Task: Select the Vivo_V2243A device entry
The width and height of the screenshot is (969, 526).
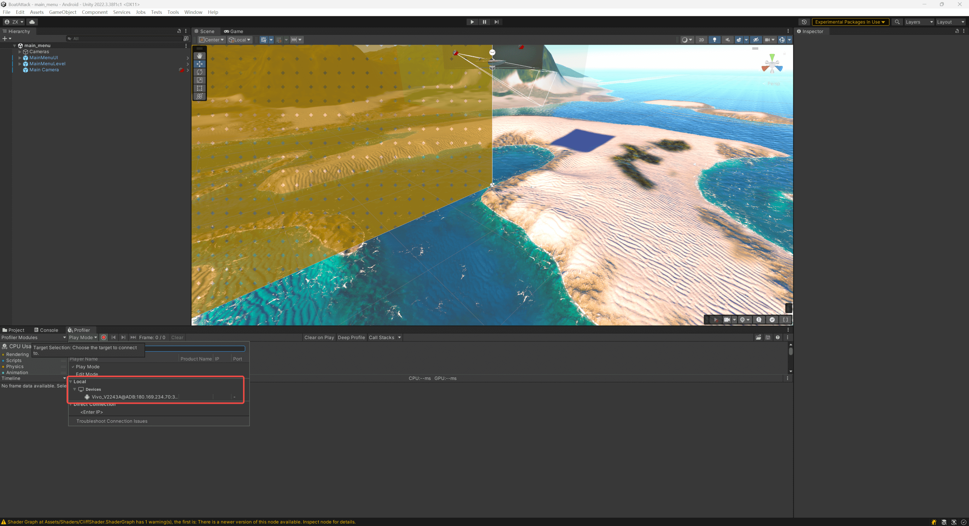Action: click(134, 397)
